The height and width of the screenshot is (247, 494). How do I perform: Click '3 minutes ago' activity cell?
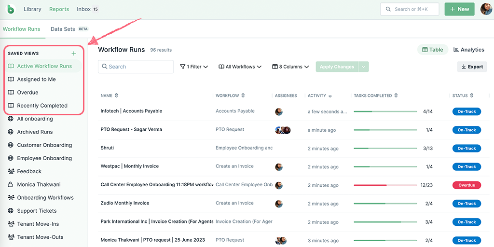click(x=323, y=241)
